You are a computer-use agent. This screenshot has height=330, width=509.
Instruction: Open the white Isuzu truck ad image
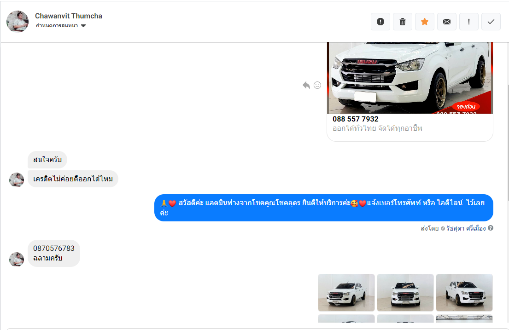coord(410,77)
